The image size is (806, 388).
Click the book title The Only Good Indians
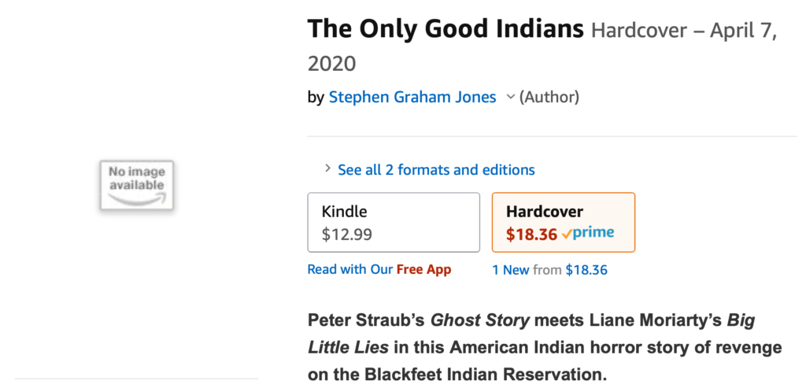(446, 30)
